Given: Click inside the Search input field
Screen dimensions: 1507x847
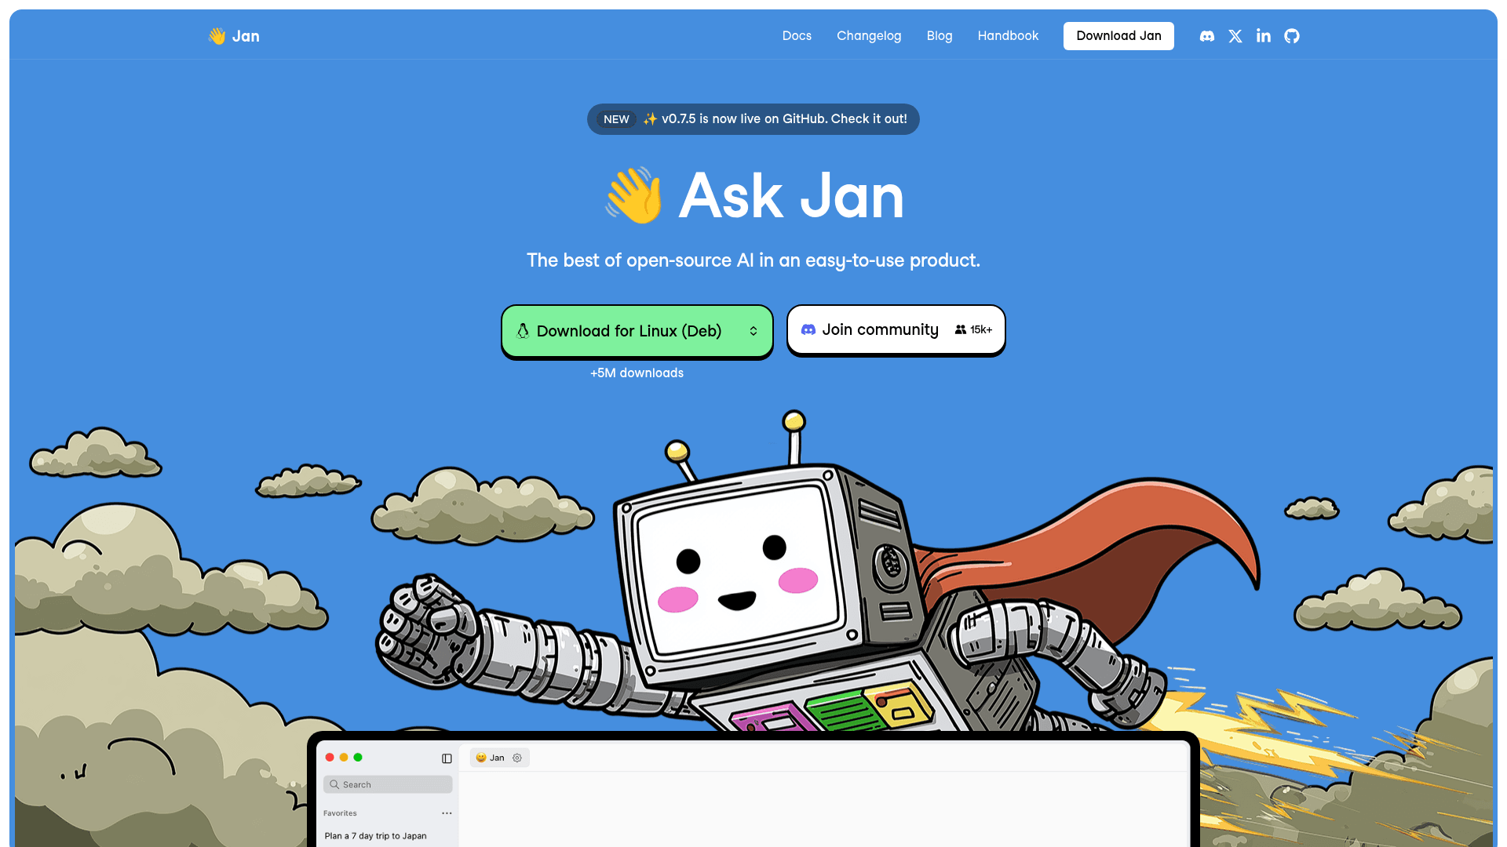Looking at the screenshot, I should [388, 784].
